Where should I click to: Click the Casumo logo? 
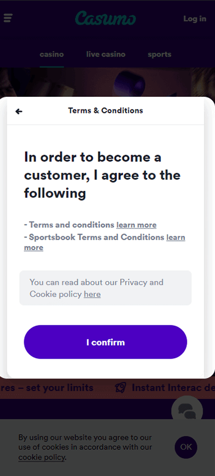pos(106,18)
